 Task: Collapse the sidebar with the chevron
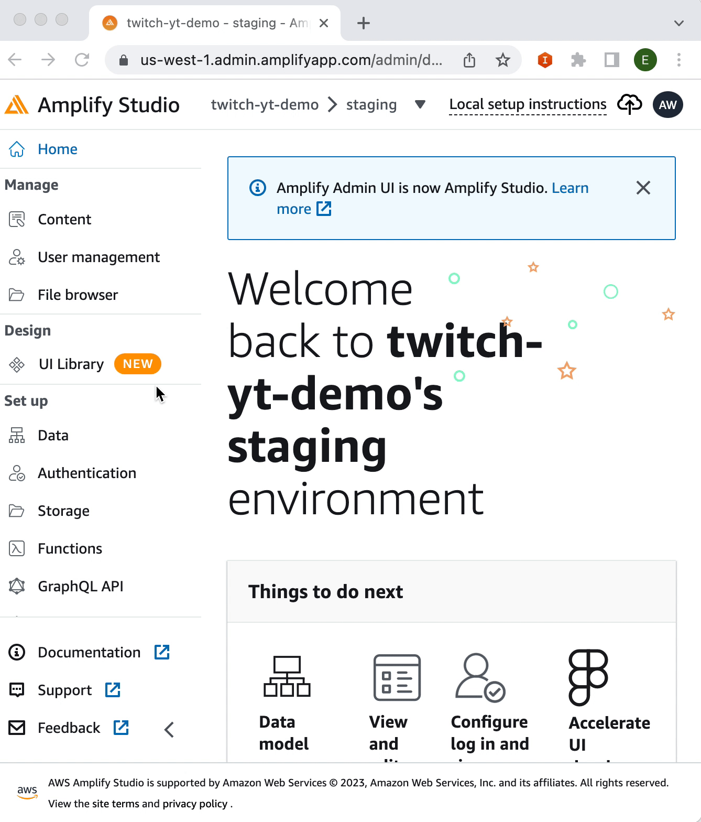pyautogui.click(x=169, y=730)
